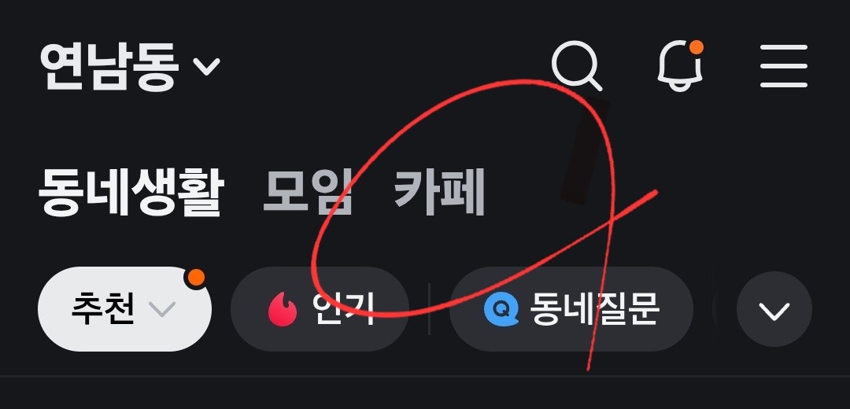Tap the blue Q icon on 동네질문
This screenshot has width=850, height=409.
coord(501,309)
